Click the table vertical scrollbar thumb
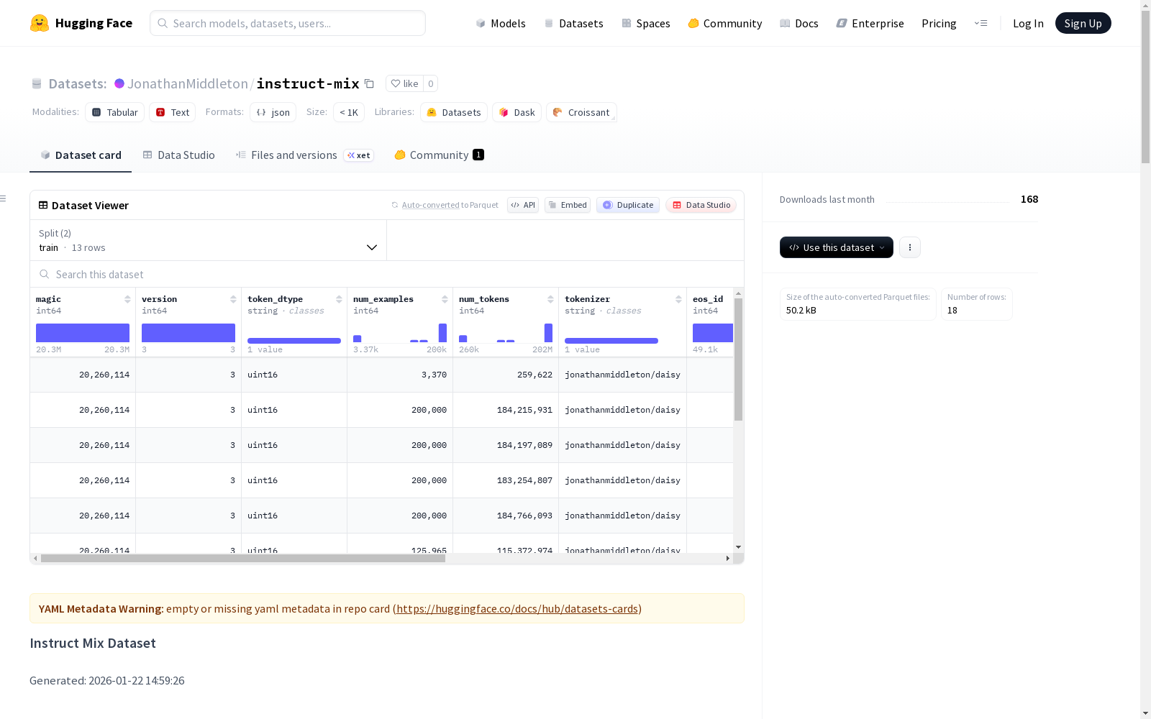The image size is (1151, 719). pos(738,359)
